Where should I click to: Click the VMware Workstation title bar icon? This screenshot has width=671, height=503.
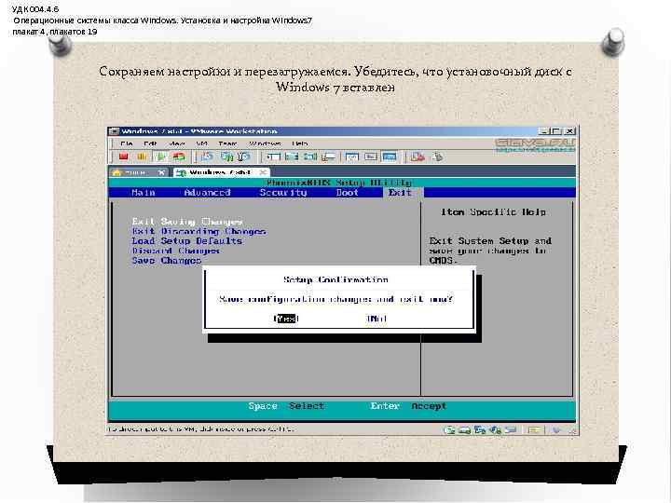click(114, 131)
